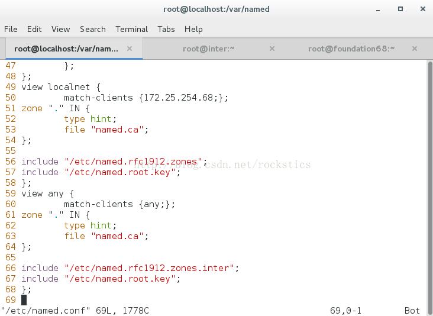
Task: Click the closing brace on line 47
Action: (69, 66)
